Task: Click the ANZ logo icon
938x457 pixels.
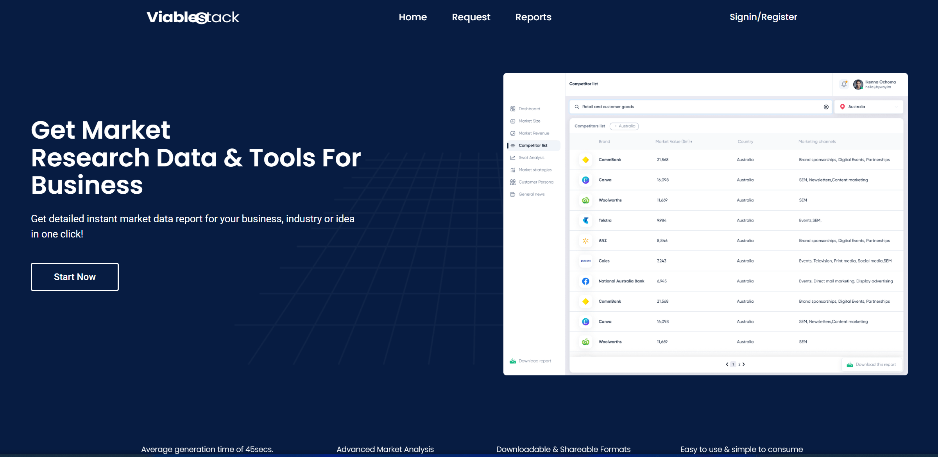Action: click(x=585, y=241)
